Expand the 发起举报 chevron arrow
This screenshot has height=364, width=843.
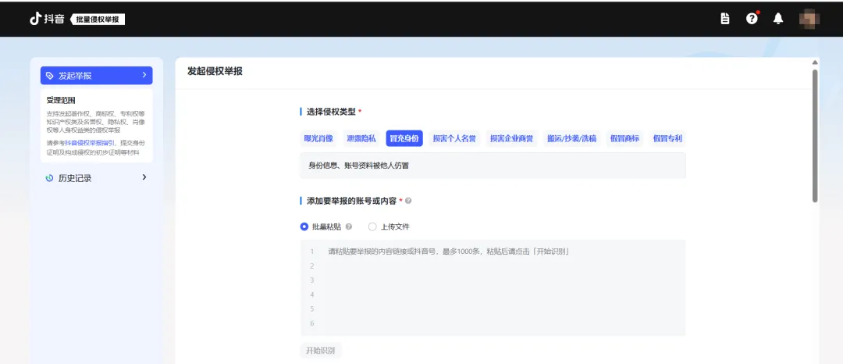[144, 75]
